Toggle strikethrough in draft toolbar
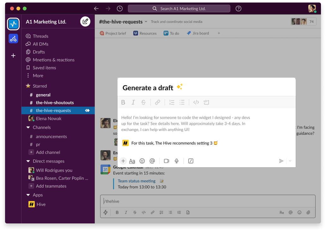This screenshot has height=231, width=326. point(143,102)
